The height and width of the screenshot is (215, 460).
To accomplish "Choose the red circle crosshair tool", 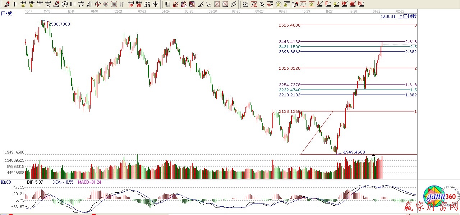I will [x=98, y=4].
